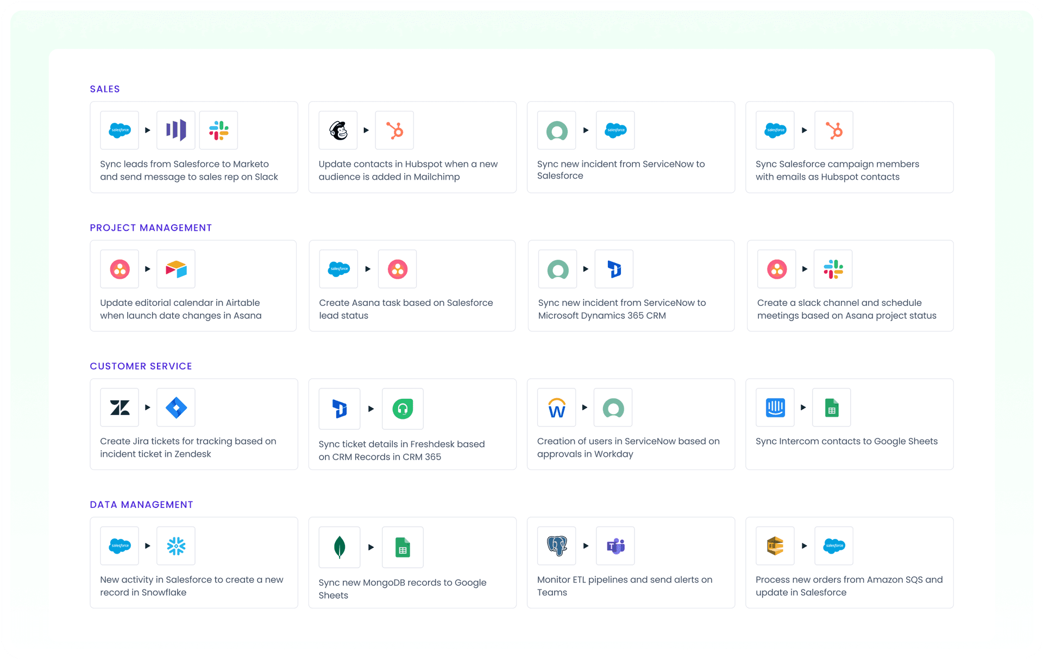Viewport: 1043px width, 659px height.
Task: Open the Sync Intercom contacts to Google Sheets card
Action: click(849, 442)
